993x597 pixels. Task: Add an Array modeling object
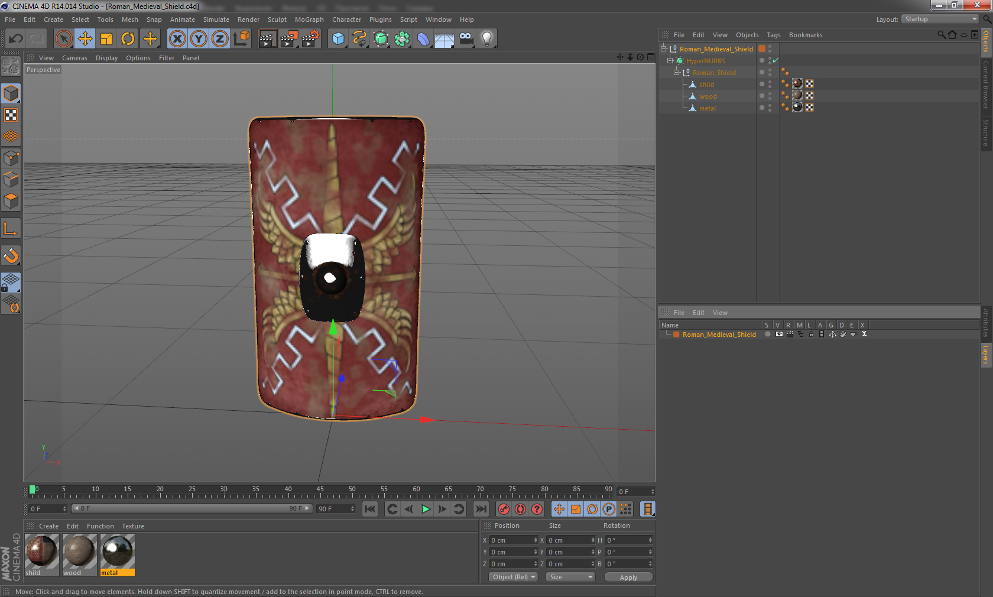pyautogui.click(x=402, y=39)
